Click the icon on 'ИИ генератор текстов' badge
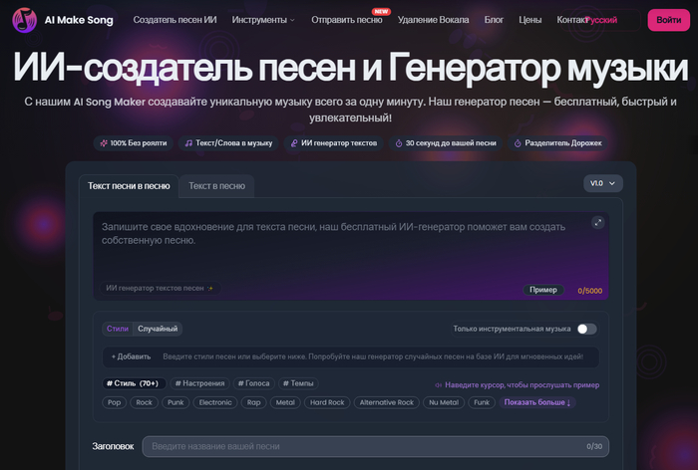 point(294,143)
